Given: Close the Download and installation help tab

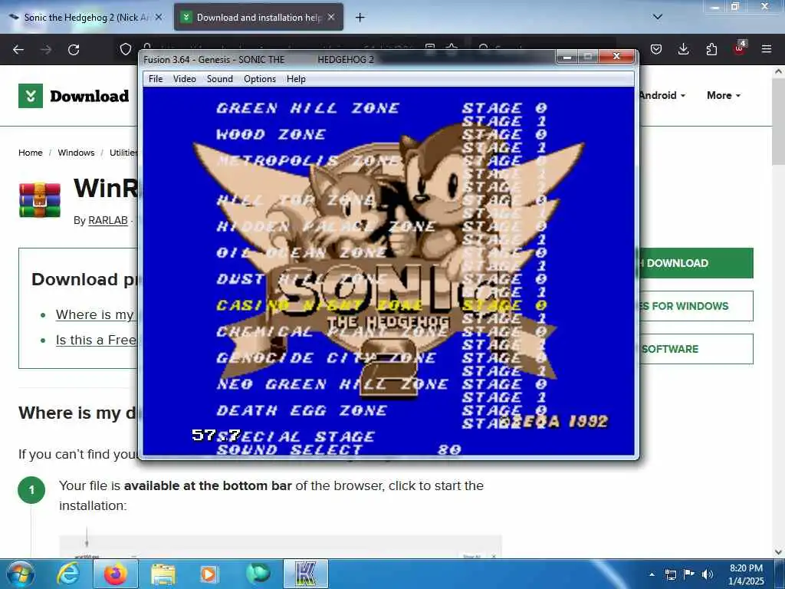Looking at the screenshot, I should click(331, 17).
